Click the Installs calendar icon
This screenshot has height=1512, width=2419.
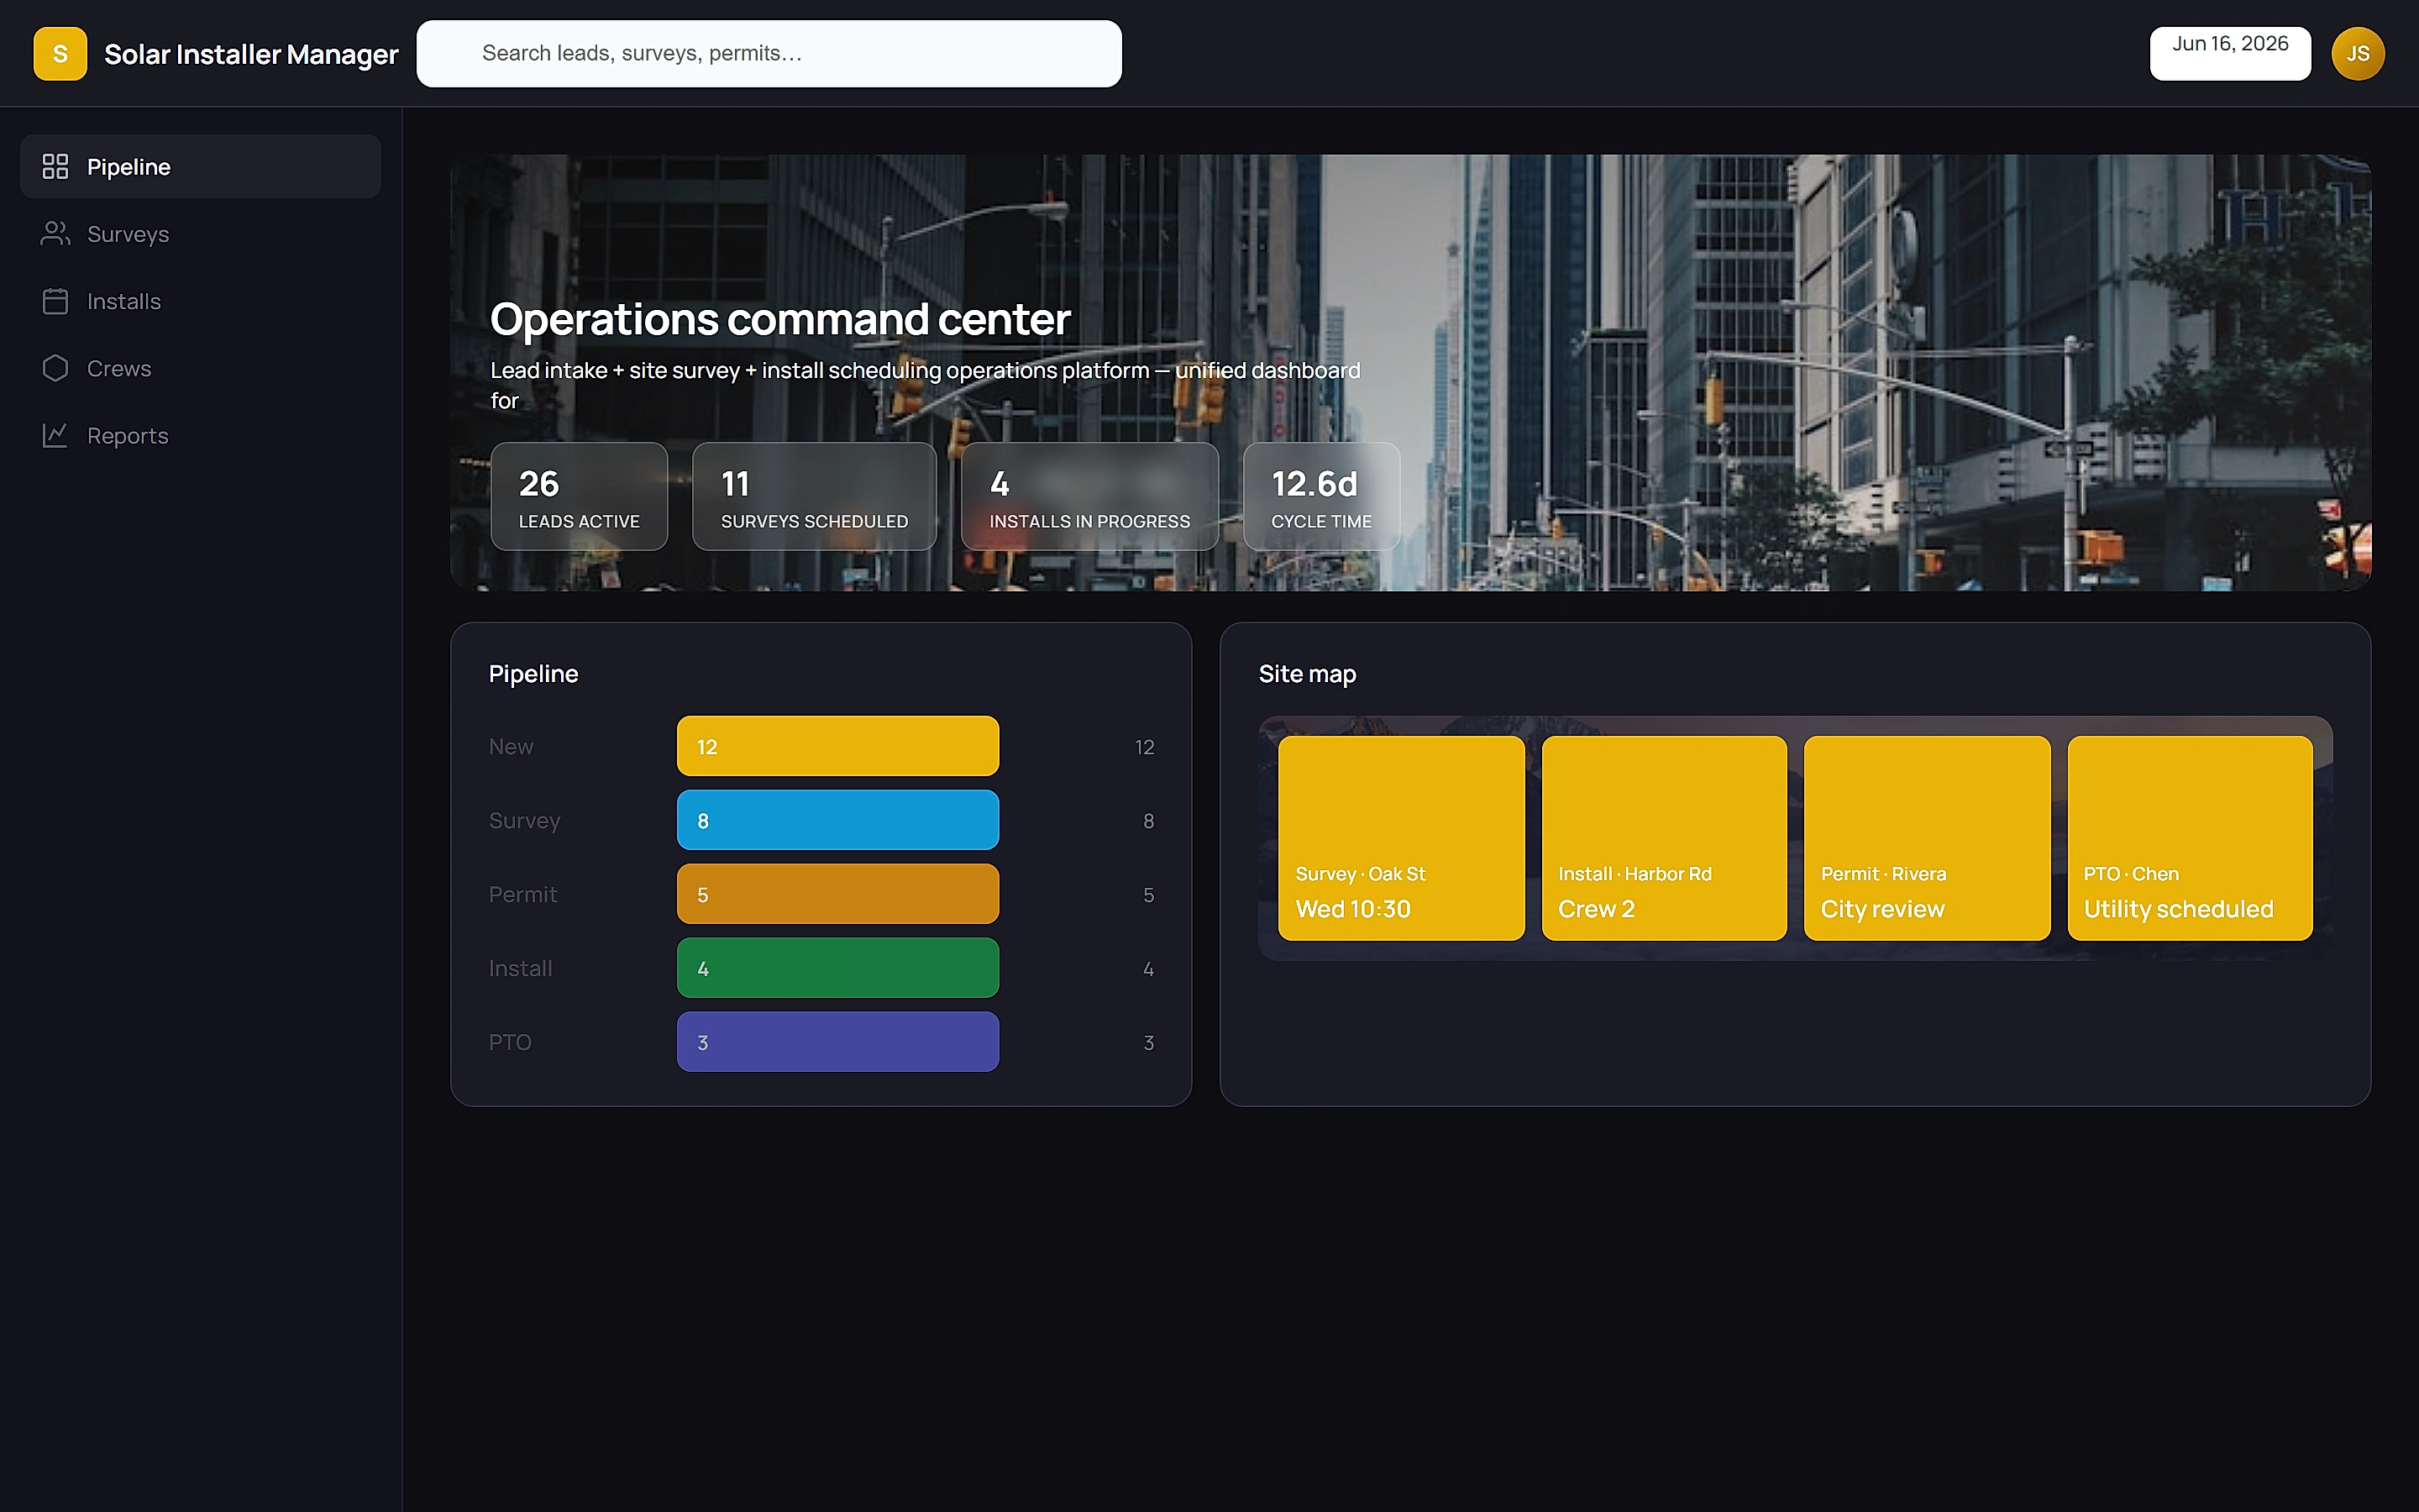click(x=55, y=301)
